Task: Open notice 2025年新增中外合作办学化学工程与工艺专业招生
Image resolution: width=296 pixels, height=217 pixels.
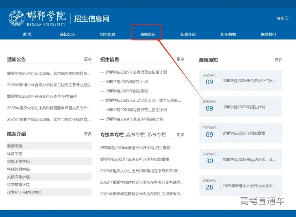Action: click(49, 85)
